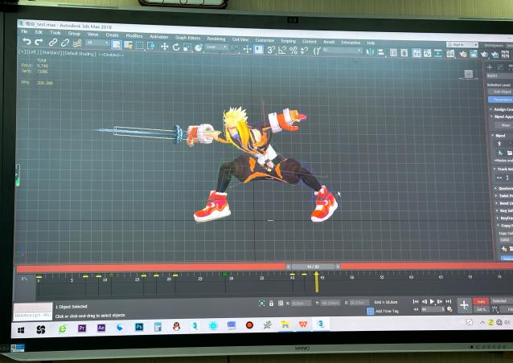Click the Bind to Space Warp icon
Screen dimensions: 513x363
[x=77, y=43]
